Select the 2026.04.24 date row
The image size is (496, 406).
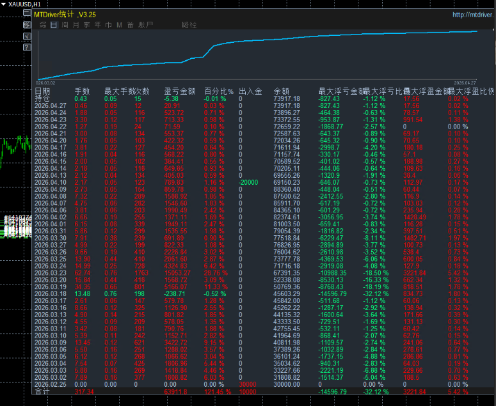[x=51, y=113]
